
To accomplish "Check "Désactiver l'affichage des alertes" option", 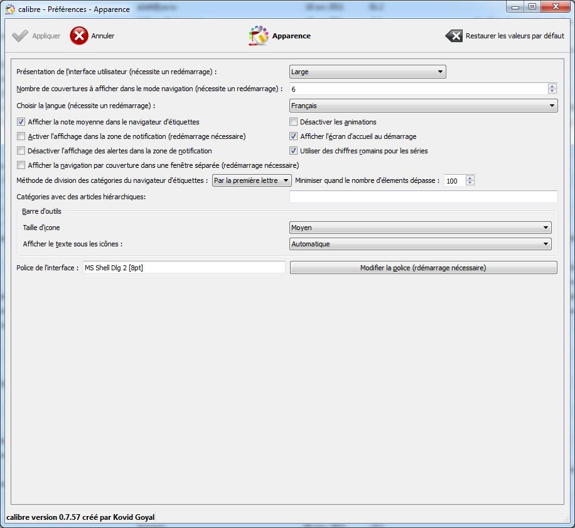I will pyautogui.click(x=21, y=150).
